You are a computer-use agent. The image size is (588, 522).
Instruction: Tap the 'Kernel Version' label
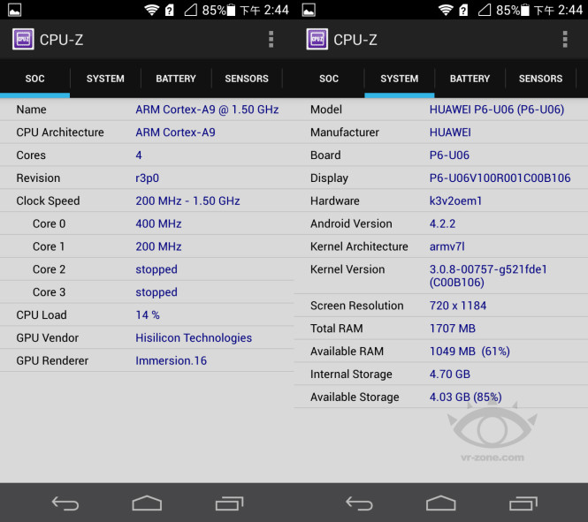[x=347, y=269]
